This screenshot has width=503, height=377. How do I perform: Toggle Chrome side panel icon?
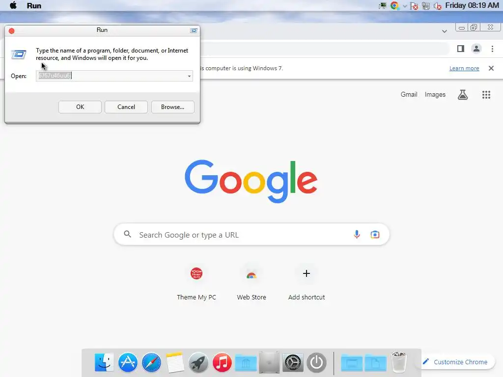click(x=461, y=49)
